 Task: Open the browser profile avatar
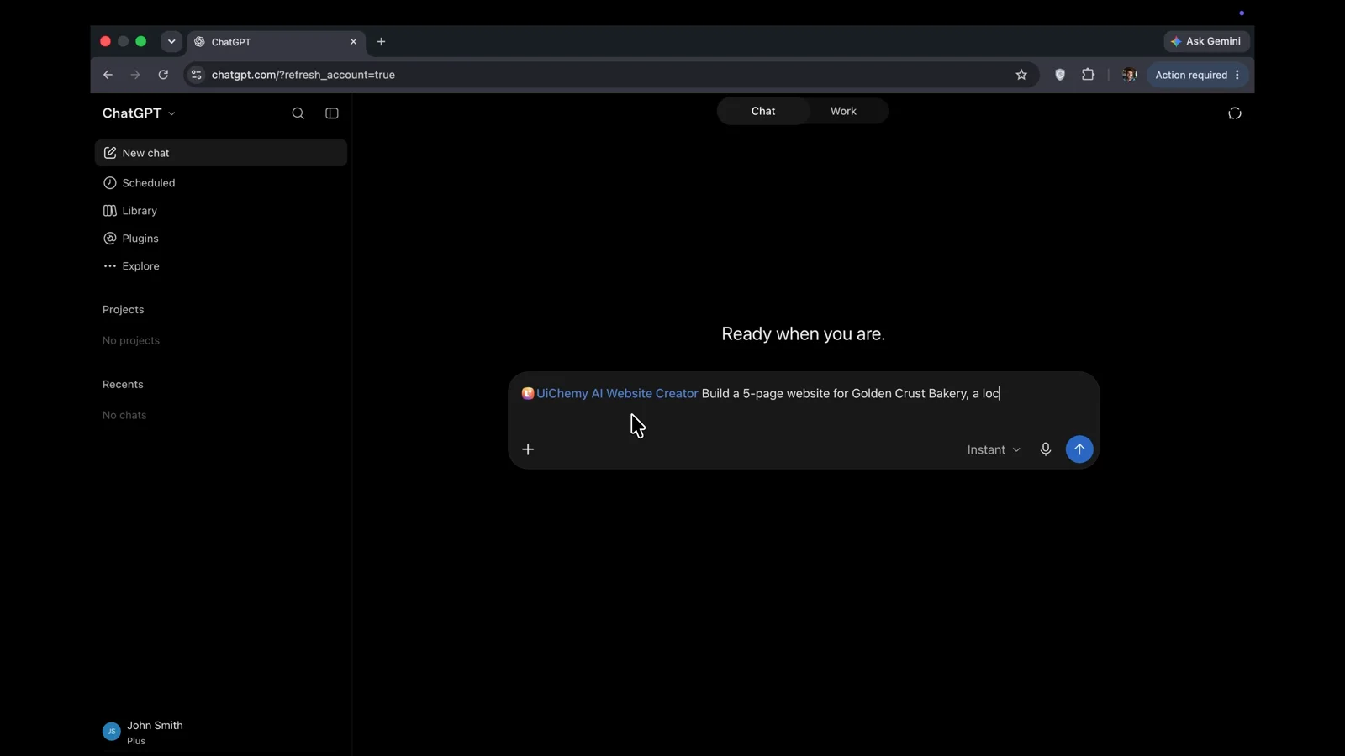[1129, 75]
